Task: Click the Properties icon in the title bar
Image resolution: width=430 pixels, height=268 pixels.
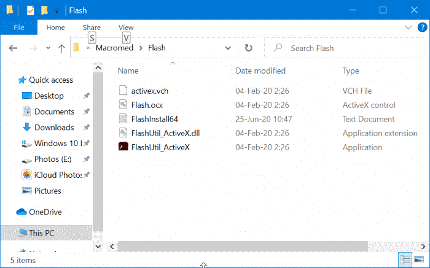Action: point(31,10)
